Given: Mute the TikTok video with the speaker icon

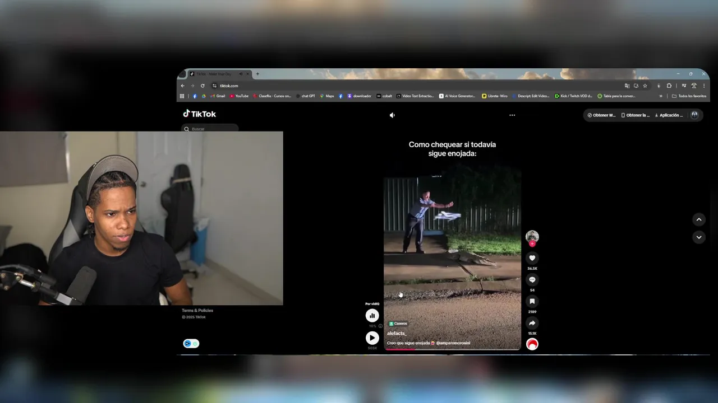Looking at the screenshot, I should [392, 115].
